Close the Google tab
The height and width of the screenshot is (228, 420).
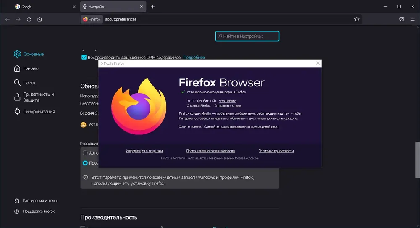(x=74, y=7)
